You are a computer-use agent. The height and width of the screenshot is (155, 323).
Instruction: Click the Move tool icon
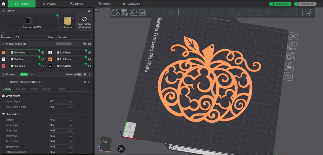click(x=186, y=13)
